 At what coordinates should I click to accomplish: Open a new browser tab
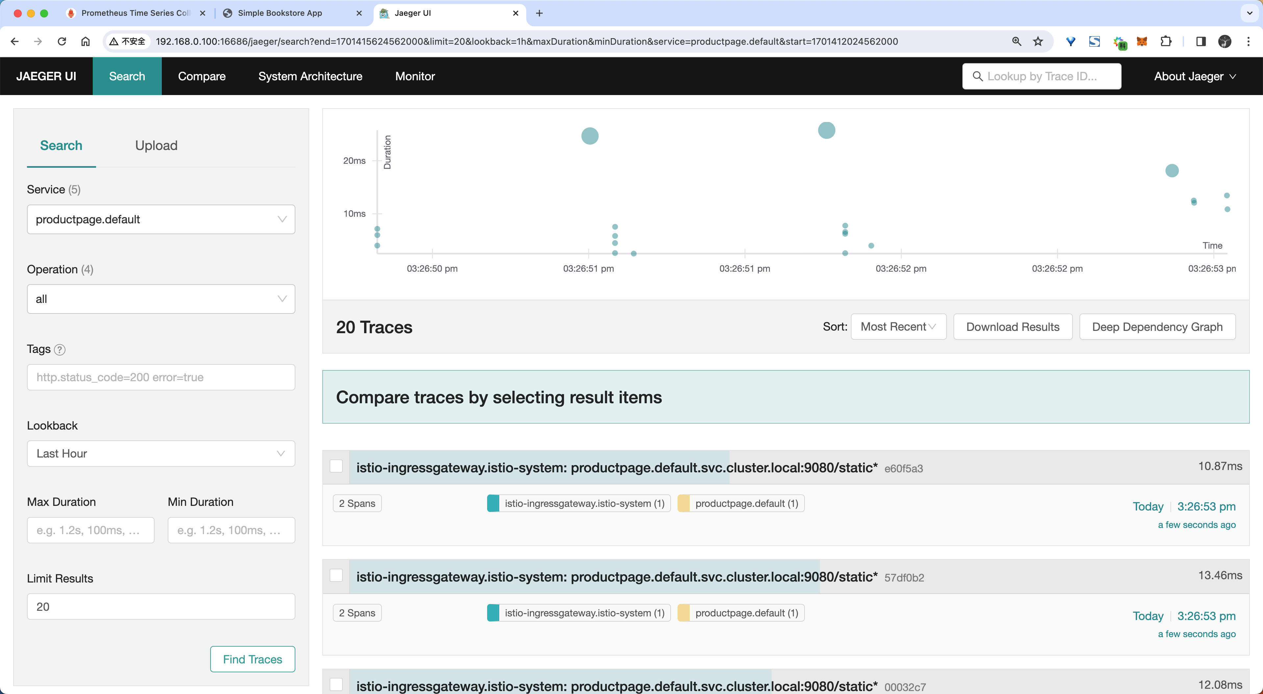[x=539, y=13]
